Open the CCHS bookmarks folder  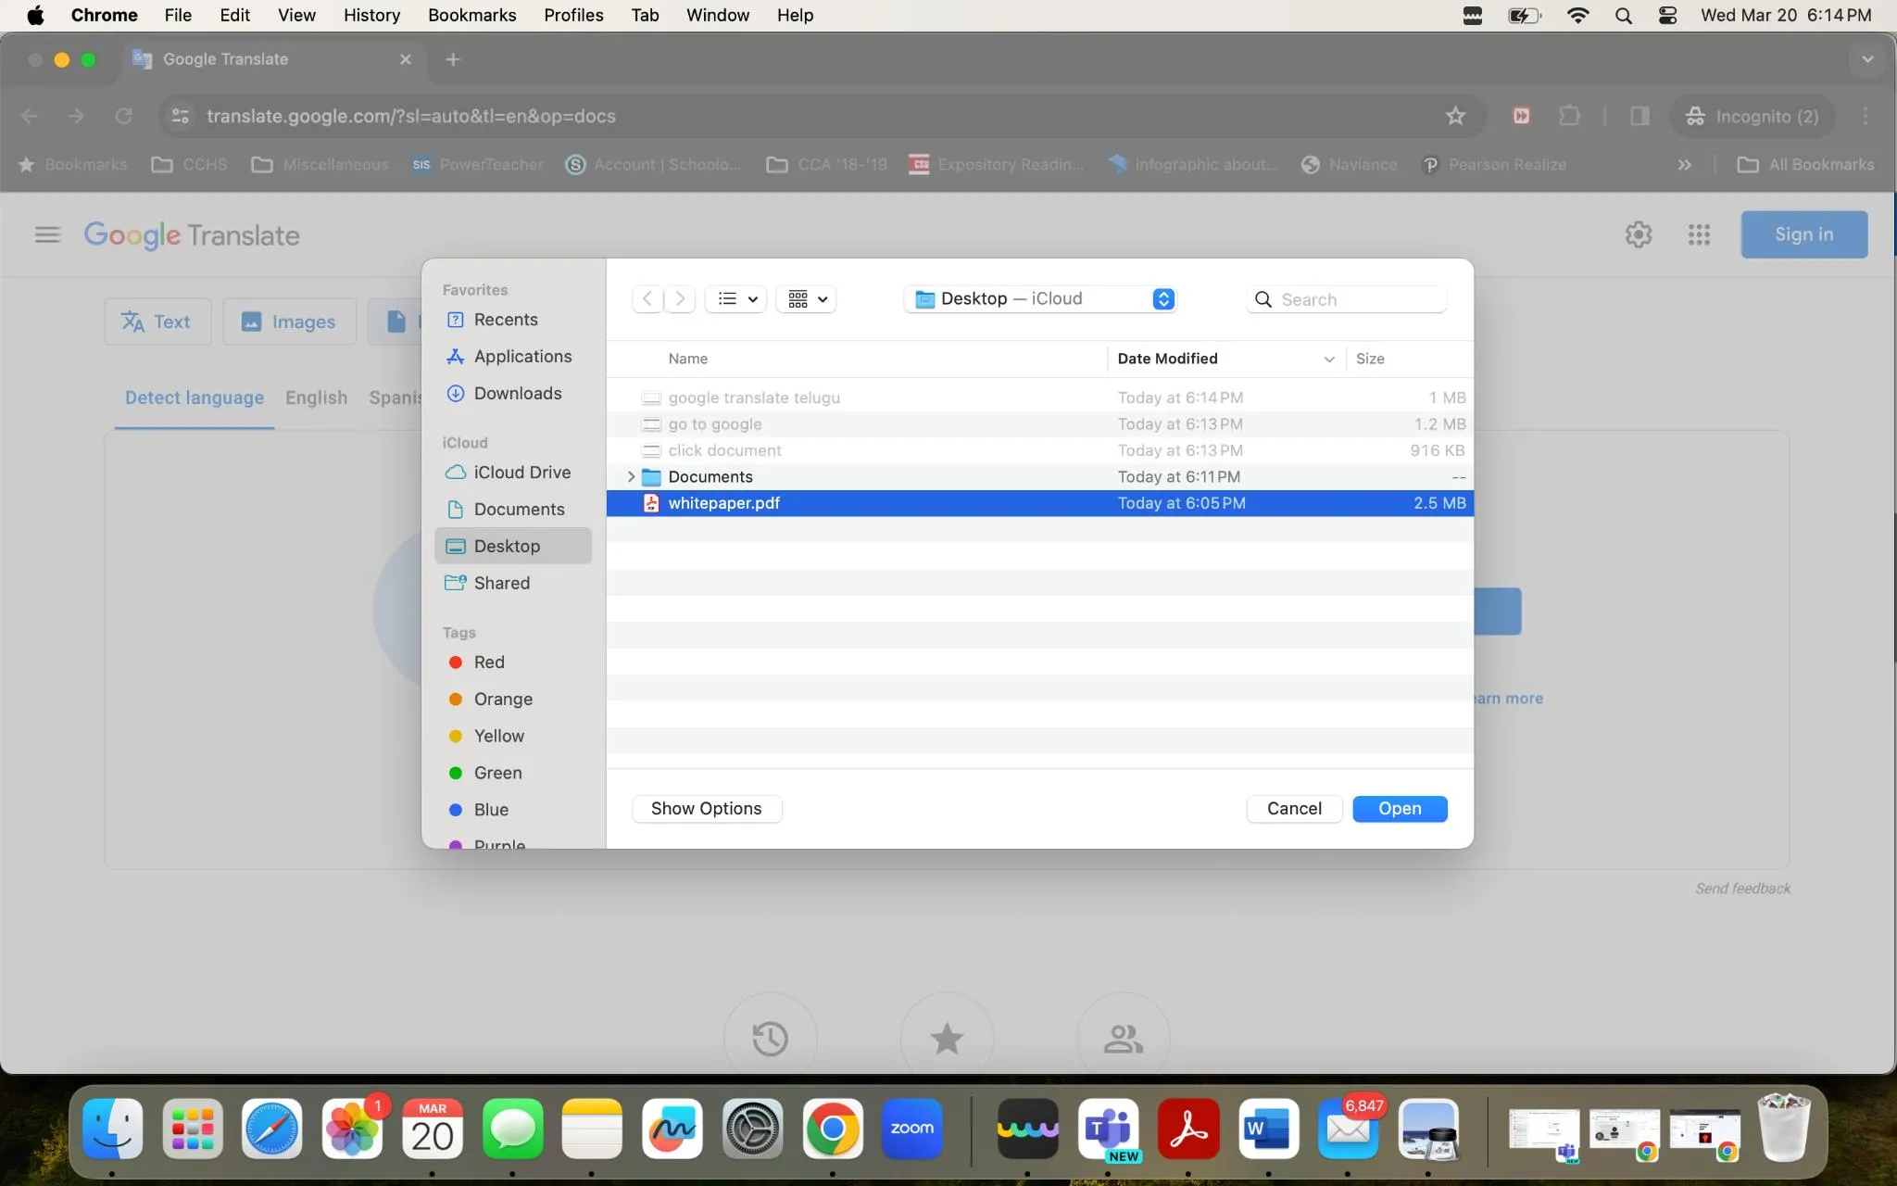pyautogui.click(x=190, y=164)
